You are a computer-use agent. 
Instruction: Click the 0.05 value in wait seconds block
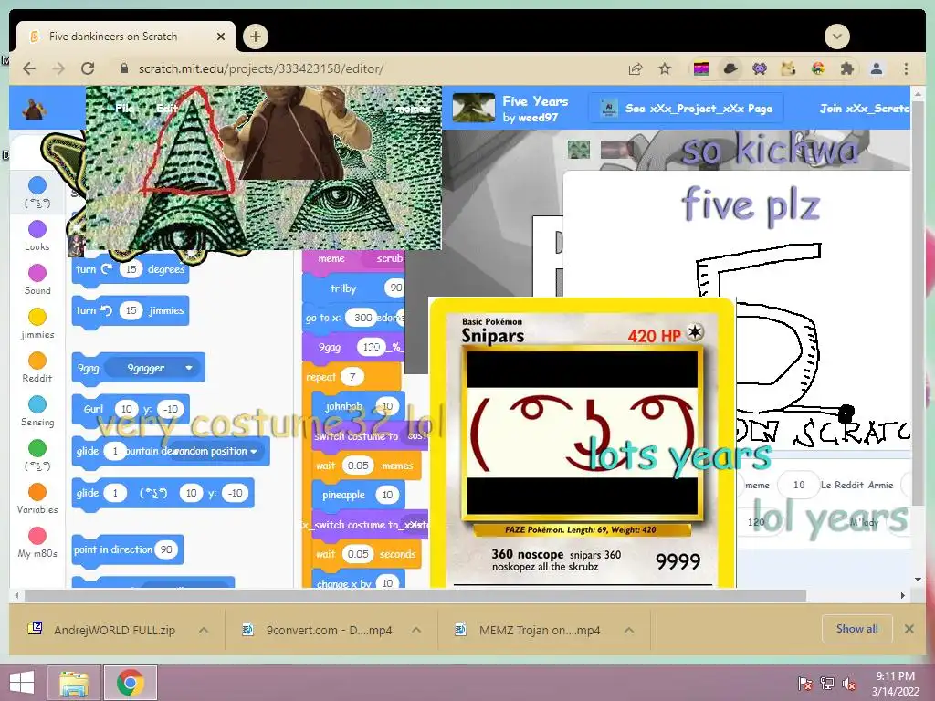click(x=358, y=554)
